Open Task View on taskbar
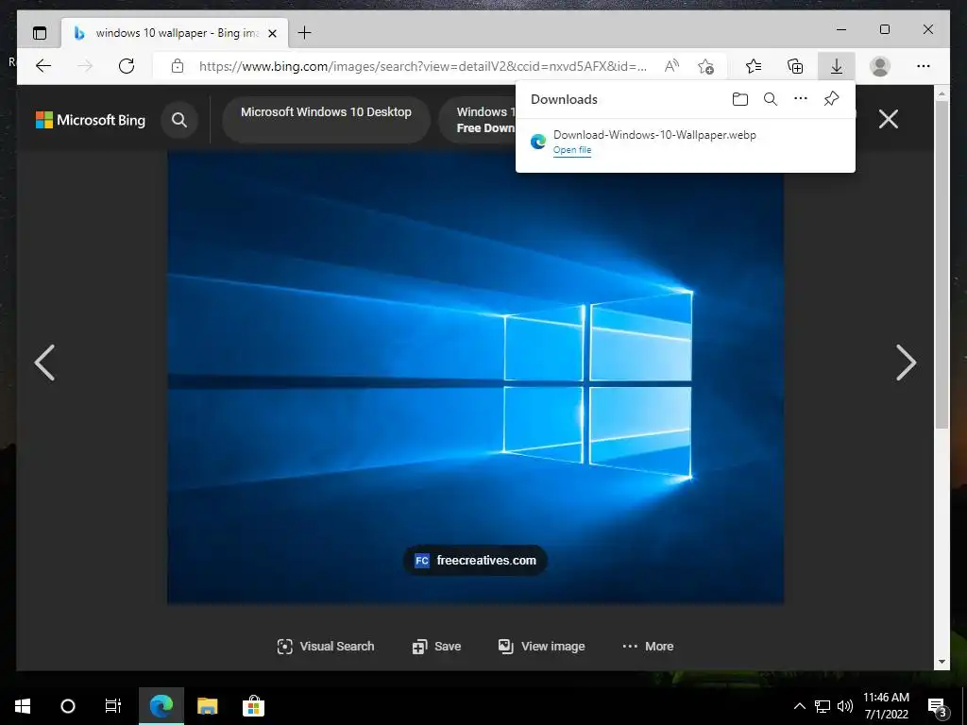 pyautogui.click(x=113, y=706)
